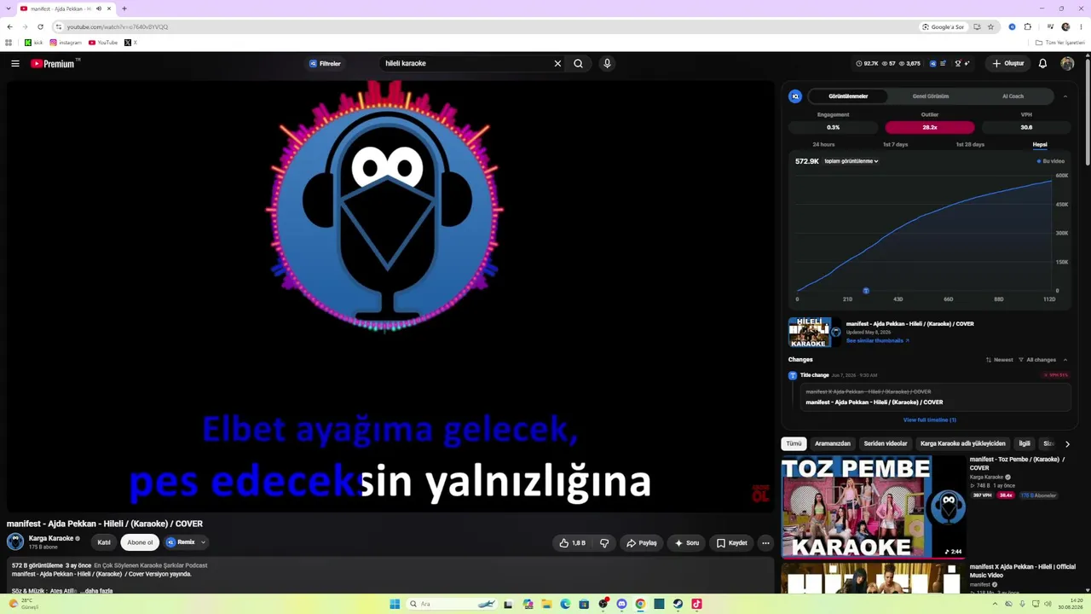This screenshot has height=614, width=1091.
Task: Open All changes filter dropdown
Action: pyautogui.click(x=1037, y=360)
